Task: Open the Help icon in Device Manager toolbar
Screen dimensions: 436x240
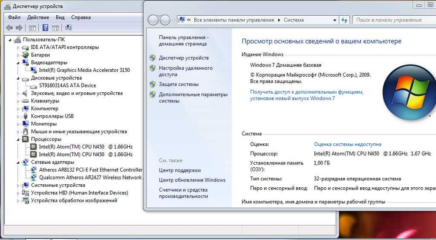Action: click(x=45, y=27)
